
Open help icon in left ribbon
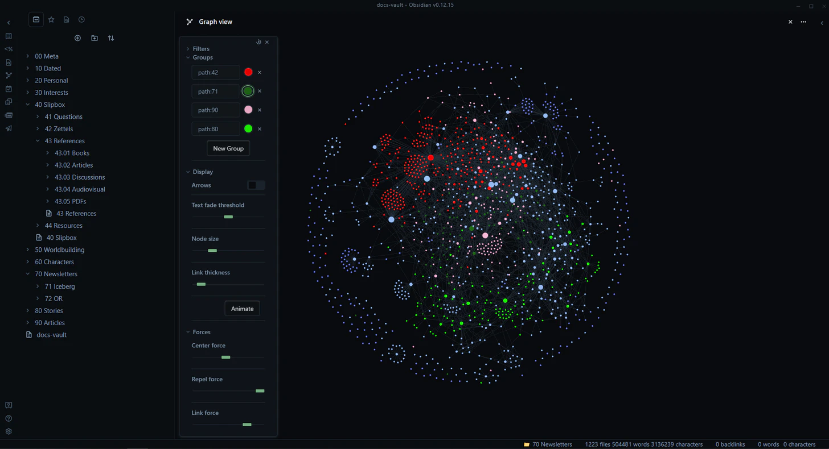9,418
